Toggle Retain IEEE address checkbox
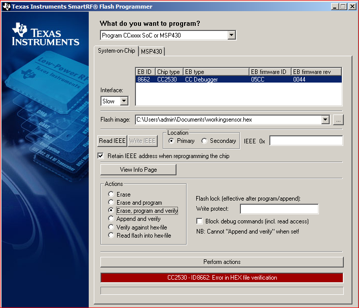The image size is (359, 308). click(x=100, y=156)
